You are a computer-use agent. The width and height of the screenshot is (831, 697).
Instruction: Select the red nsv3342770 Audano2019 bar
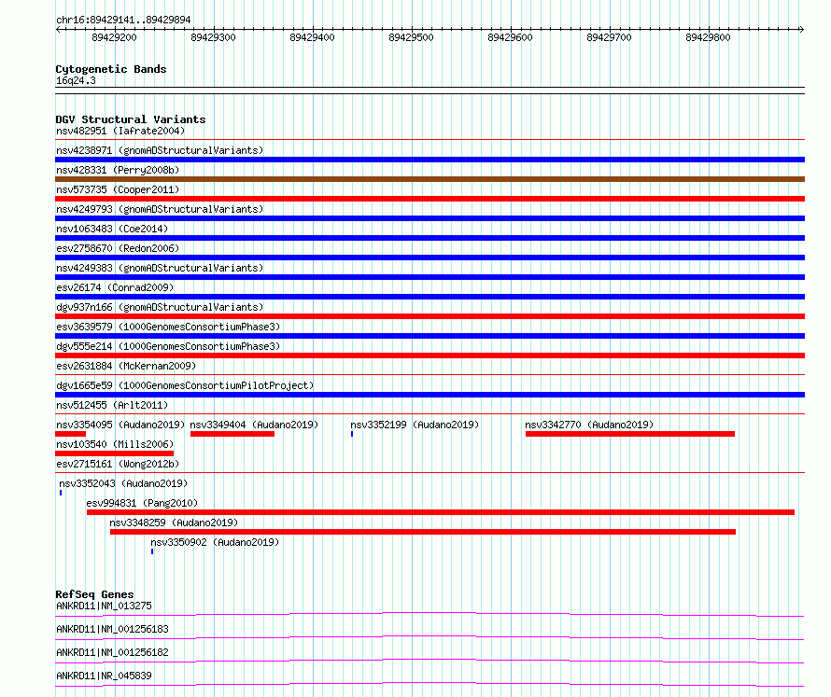(x=630, y=434)
